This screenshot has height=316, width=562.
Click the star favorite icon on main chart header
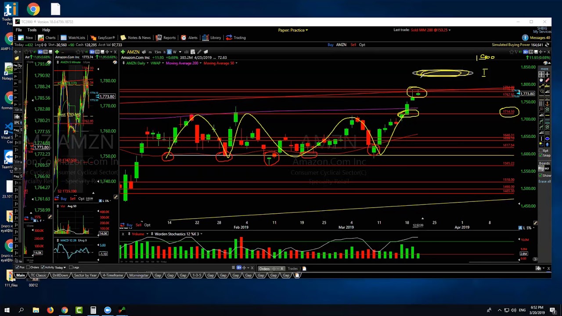tap(511, 52)
